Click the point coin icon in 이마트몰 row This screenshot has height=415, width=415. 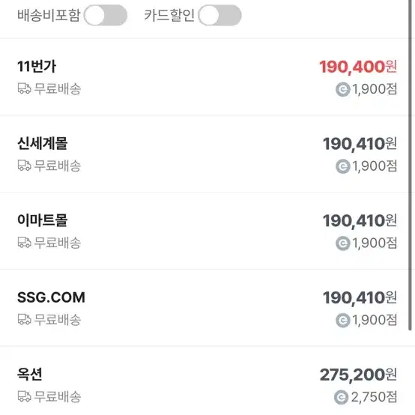343,243
